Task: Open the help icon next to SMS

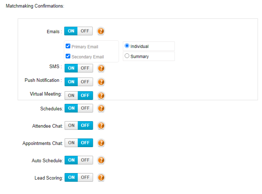Action: 101,68
